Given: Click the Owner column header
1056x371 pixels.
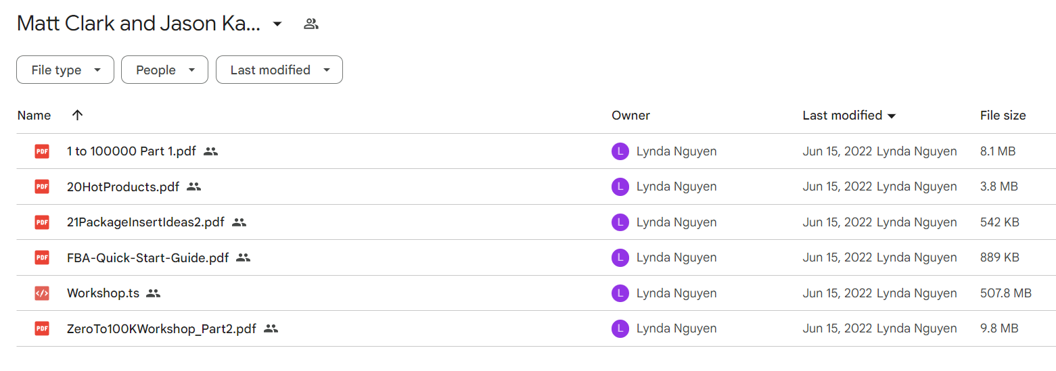Looking at the screenshot, I should click(630, 116).
